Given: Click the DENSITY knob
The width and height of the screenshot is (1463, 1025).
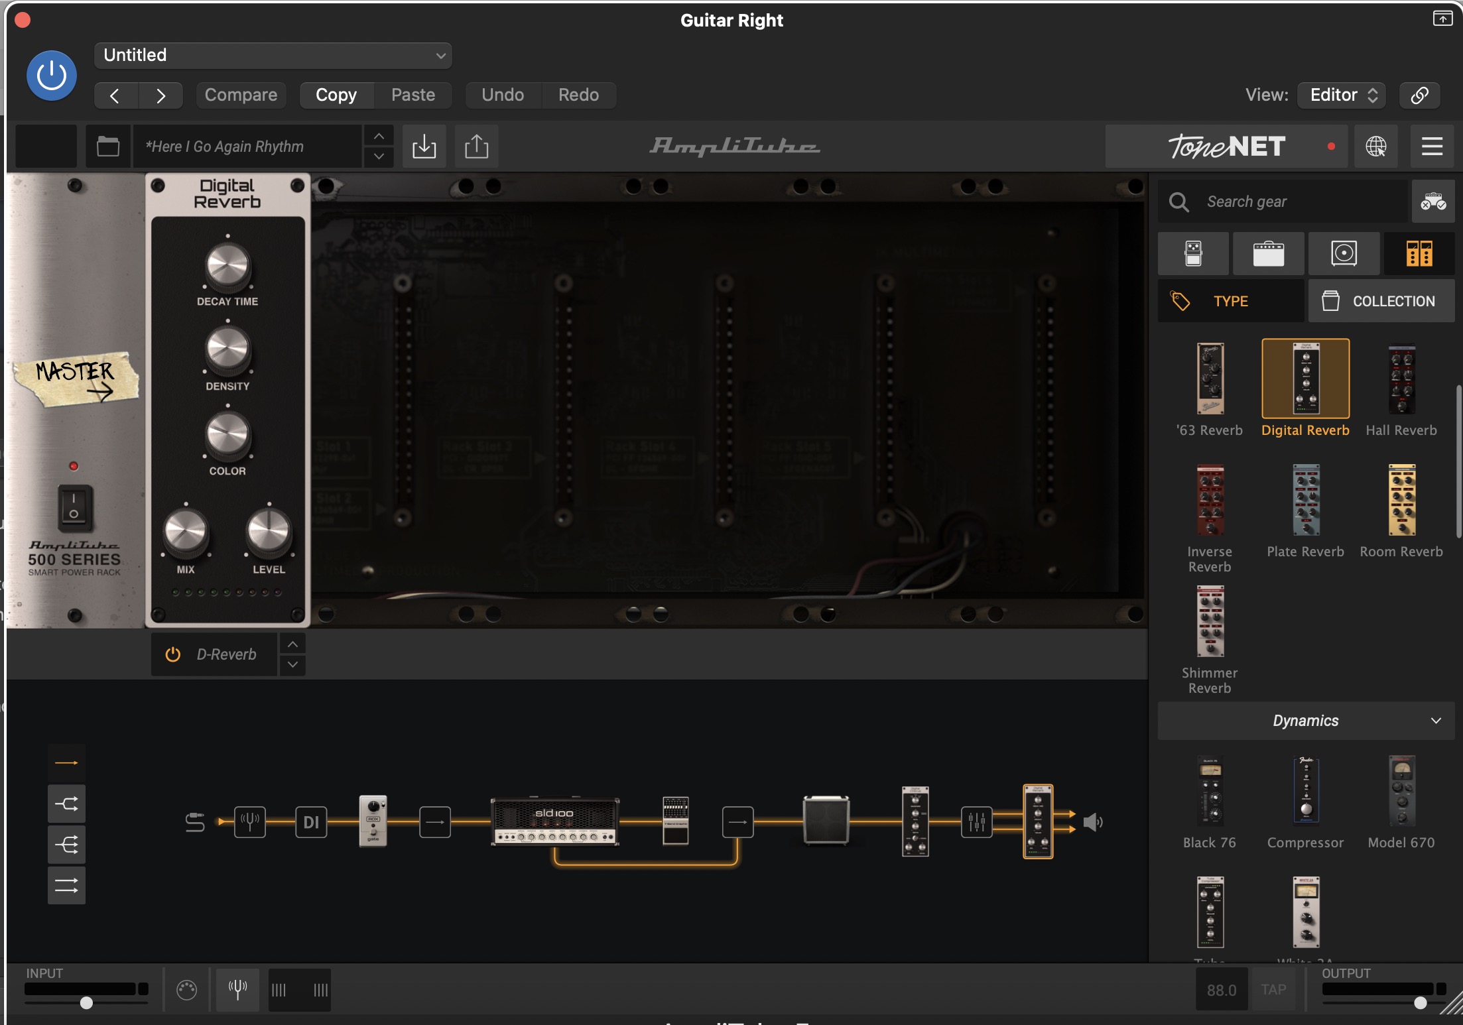Looking at the screenshot, I should click(227, 350).
